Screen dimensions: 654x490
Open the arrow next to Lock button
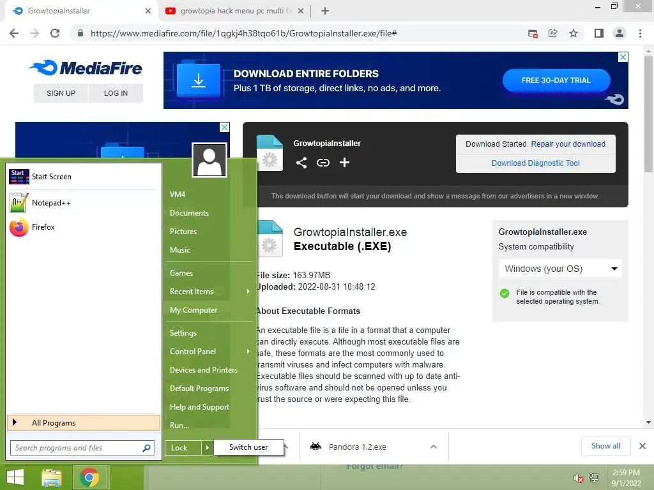(x=207, y=448)
